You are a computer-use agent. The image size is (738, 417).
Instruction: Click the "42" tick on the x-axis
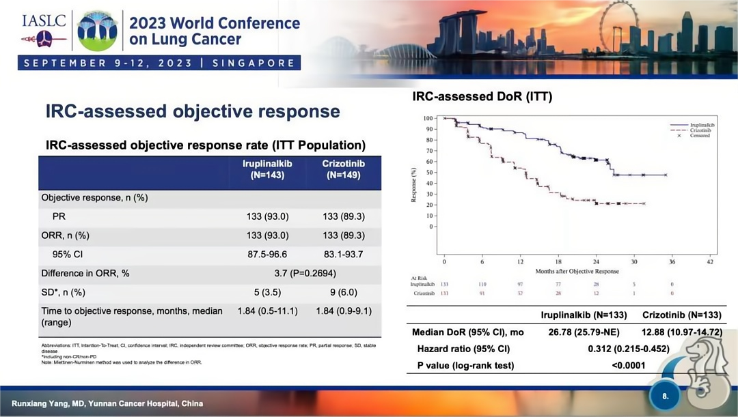point(710,262)
